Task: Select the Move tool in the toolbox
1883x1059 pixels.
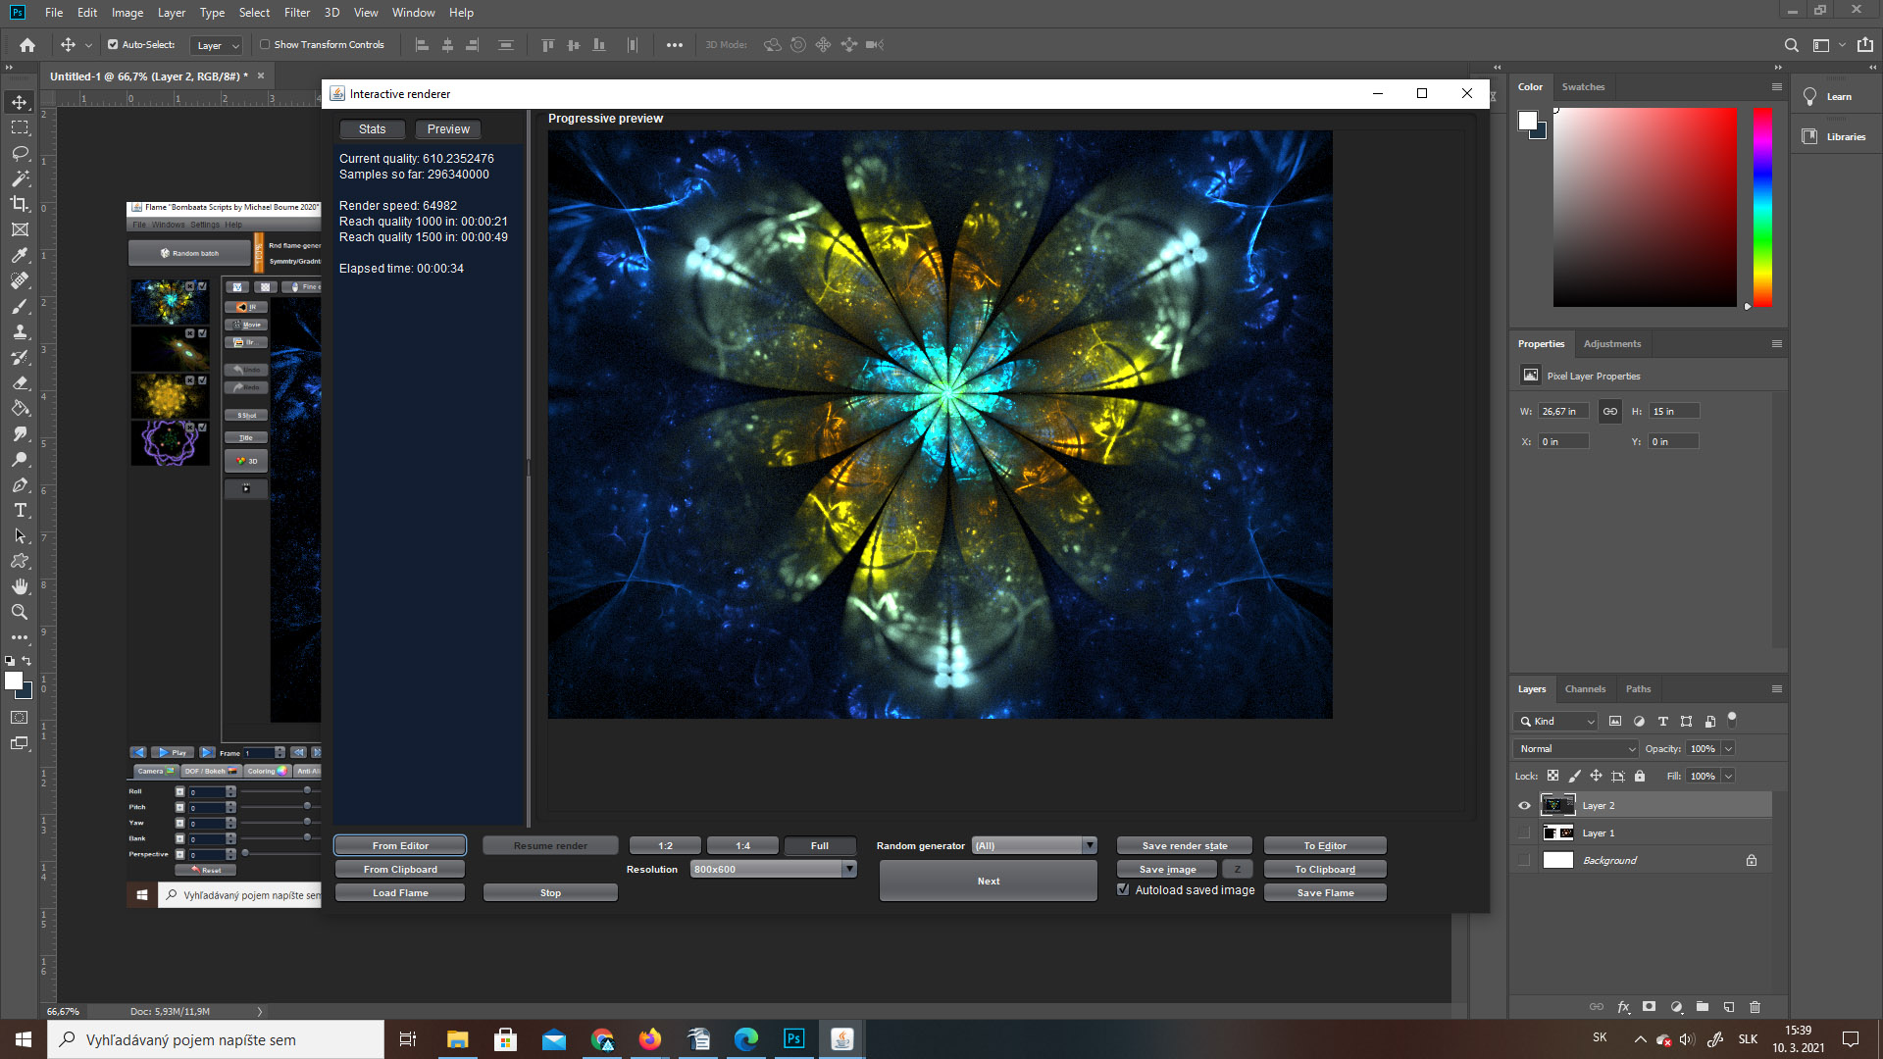Action: [x=20, y=102]
